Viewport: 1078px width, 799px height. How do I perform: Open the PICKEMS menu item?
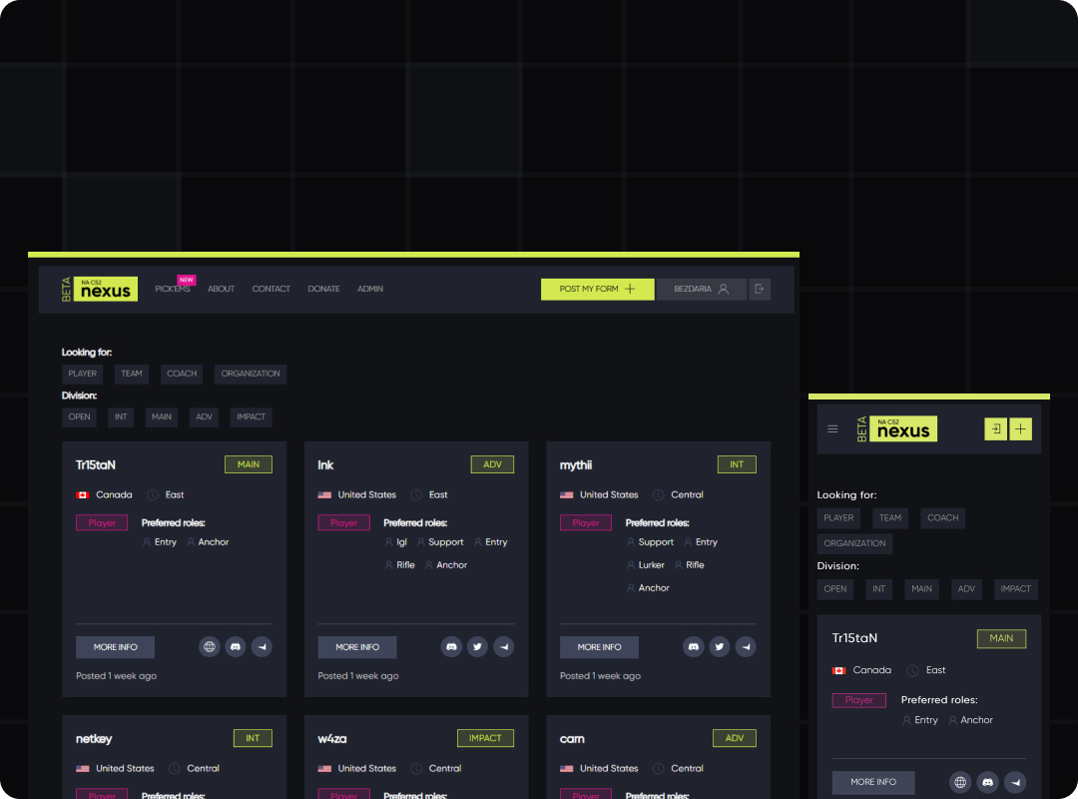pyautogui.click(x=172, y=289)
